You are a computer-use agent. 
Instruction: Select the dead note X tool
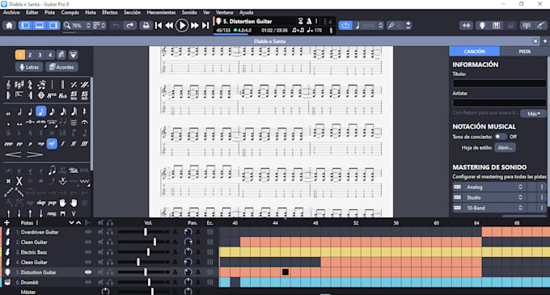19,181
